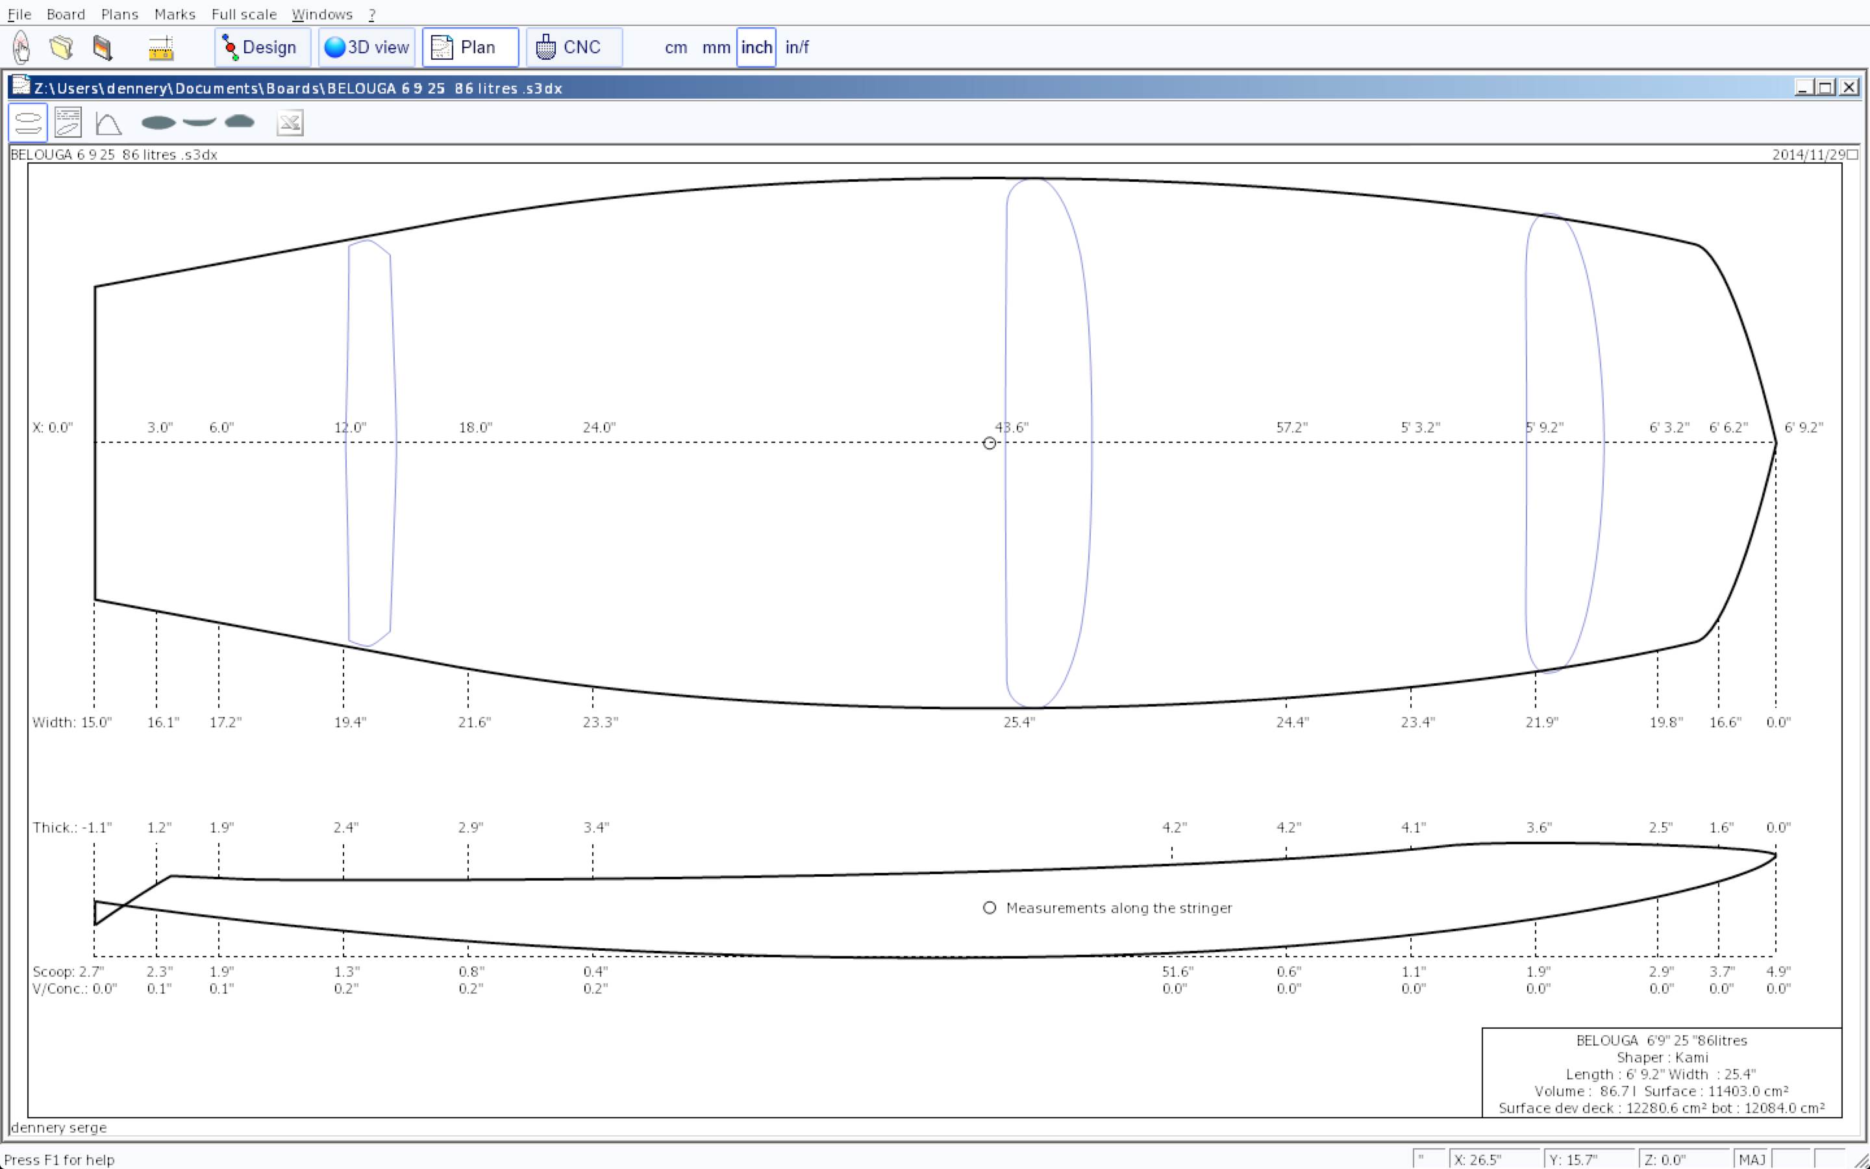Open the spec sheet plan icon
The image size is (1870, 1169).
(68, 123)
